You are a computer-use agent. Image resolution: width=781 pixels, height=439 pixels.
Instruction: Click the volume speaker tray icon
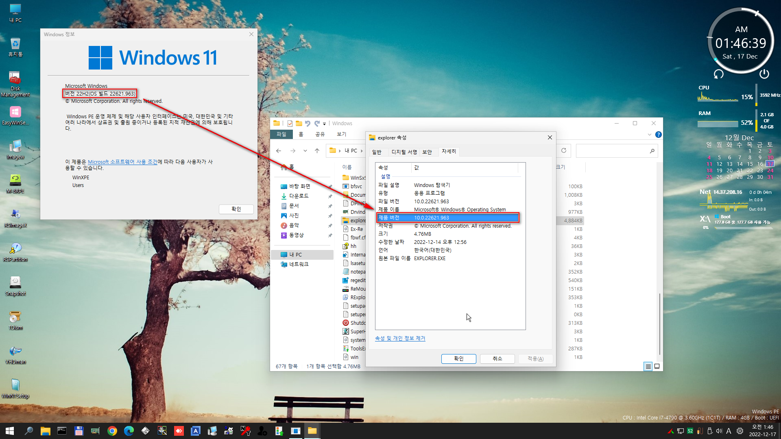tap(719, 431)
